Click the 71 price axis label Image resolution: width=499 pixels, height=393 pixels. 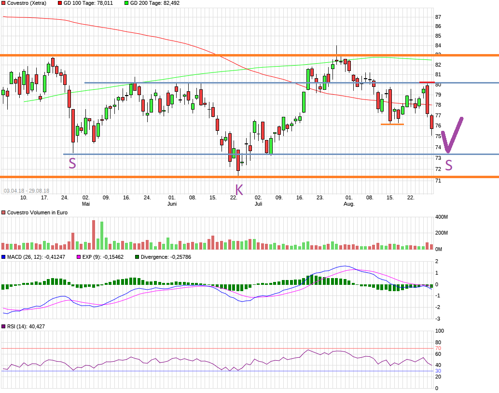click(438, 181)
